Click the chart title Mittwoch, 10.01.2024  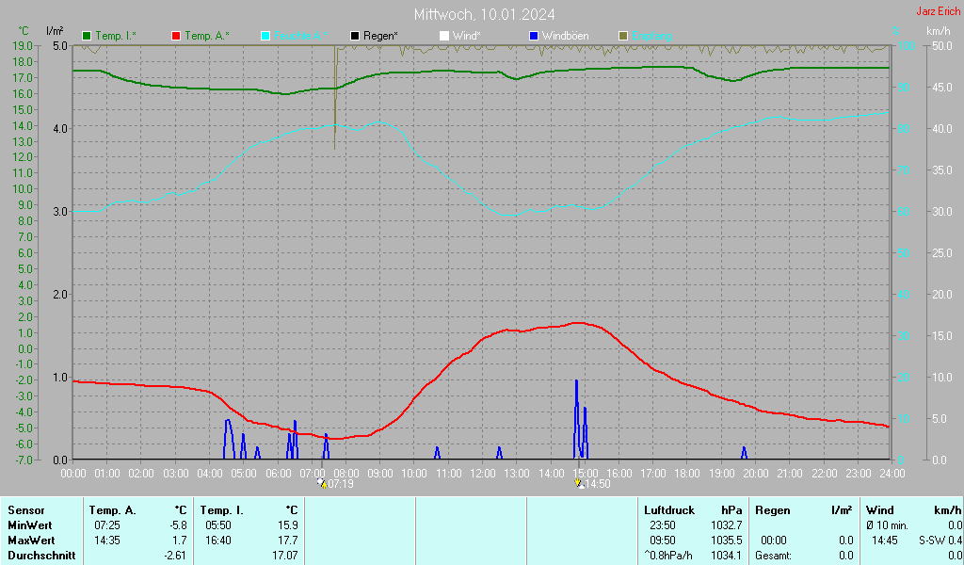[484, 14]
